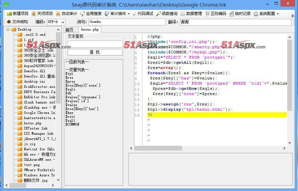
Task: Click the 翻译 translation output field
Action: [236, 22]
